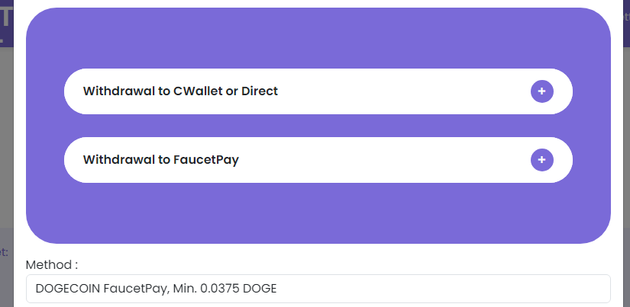Click purple gap between the two withdrawal rows

pos(318,126)
